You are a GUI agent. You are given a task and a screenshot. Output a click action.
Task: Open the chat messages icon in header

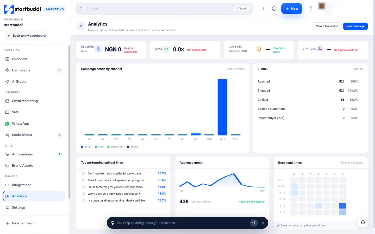tap(262, 9)
